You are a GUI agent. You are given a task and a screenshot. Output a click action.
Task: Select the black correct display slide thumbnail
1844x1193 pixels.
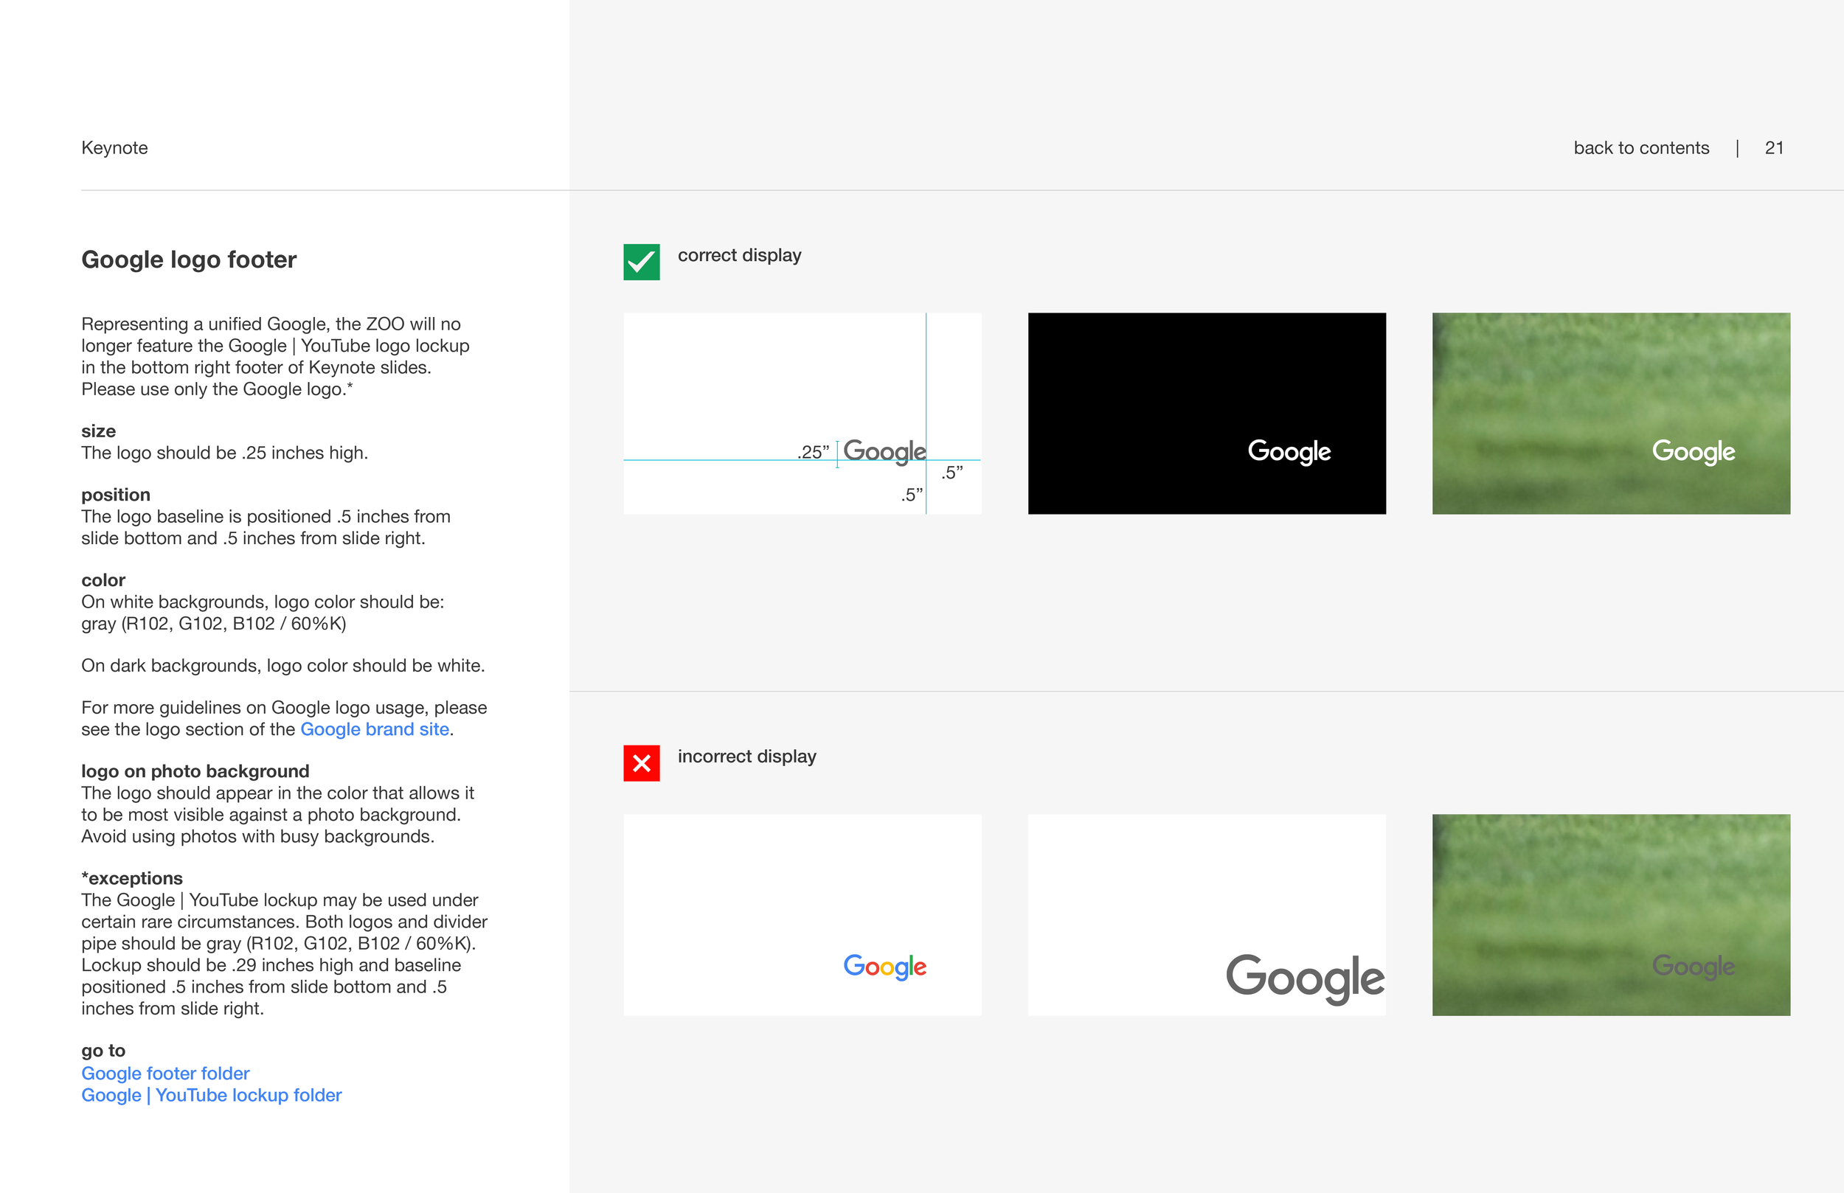(x=1162, y=372)
